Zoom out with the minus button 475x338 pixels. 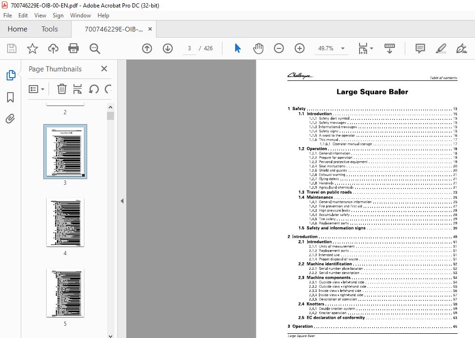278,48
